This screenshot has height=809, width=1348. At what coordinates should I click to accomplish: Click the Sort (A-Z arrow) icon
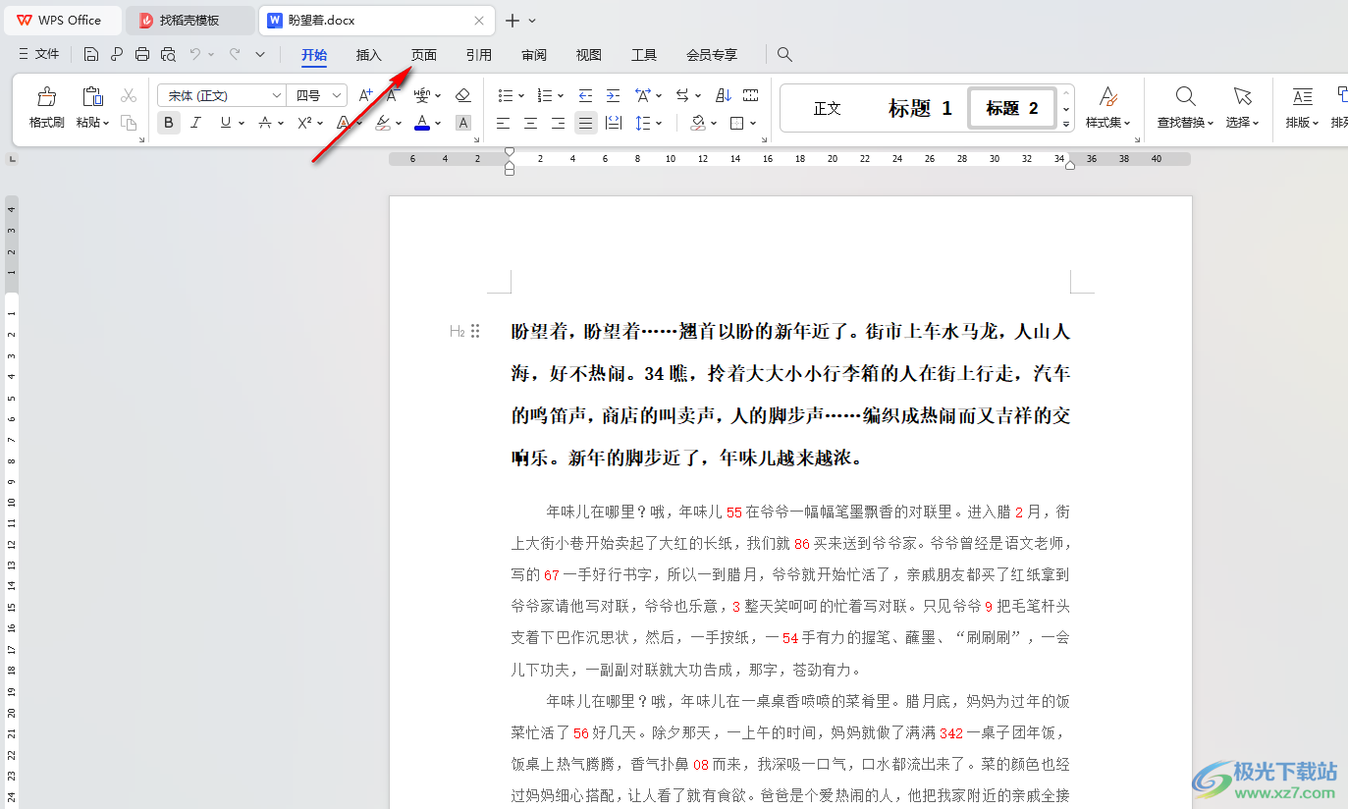point(724,95)
